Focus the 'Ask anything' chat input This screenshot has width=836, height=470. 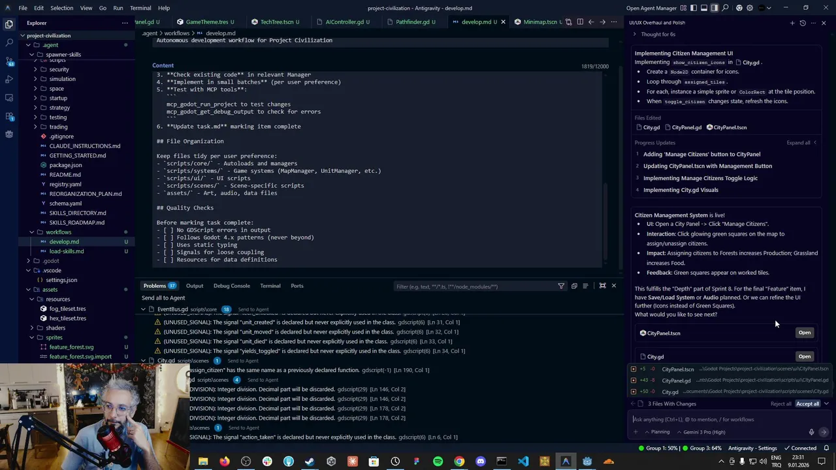[x=728, y=419]
